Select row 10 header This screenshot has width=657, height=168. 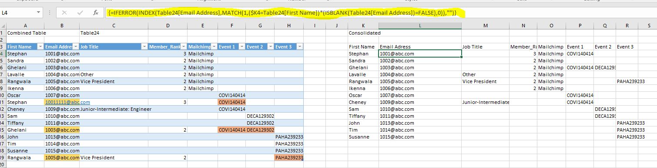(3, 95)
